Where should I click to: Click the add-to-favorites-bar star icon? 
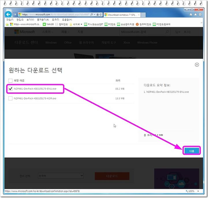(7, 24)
